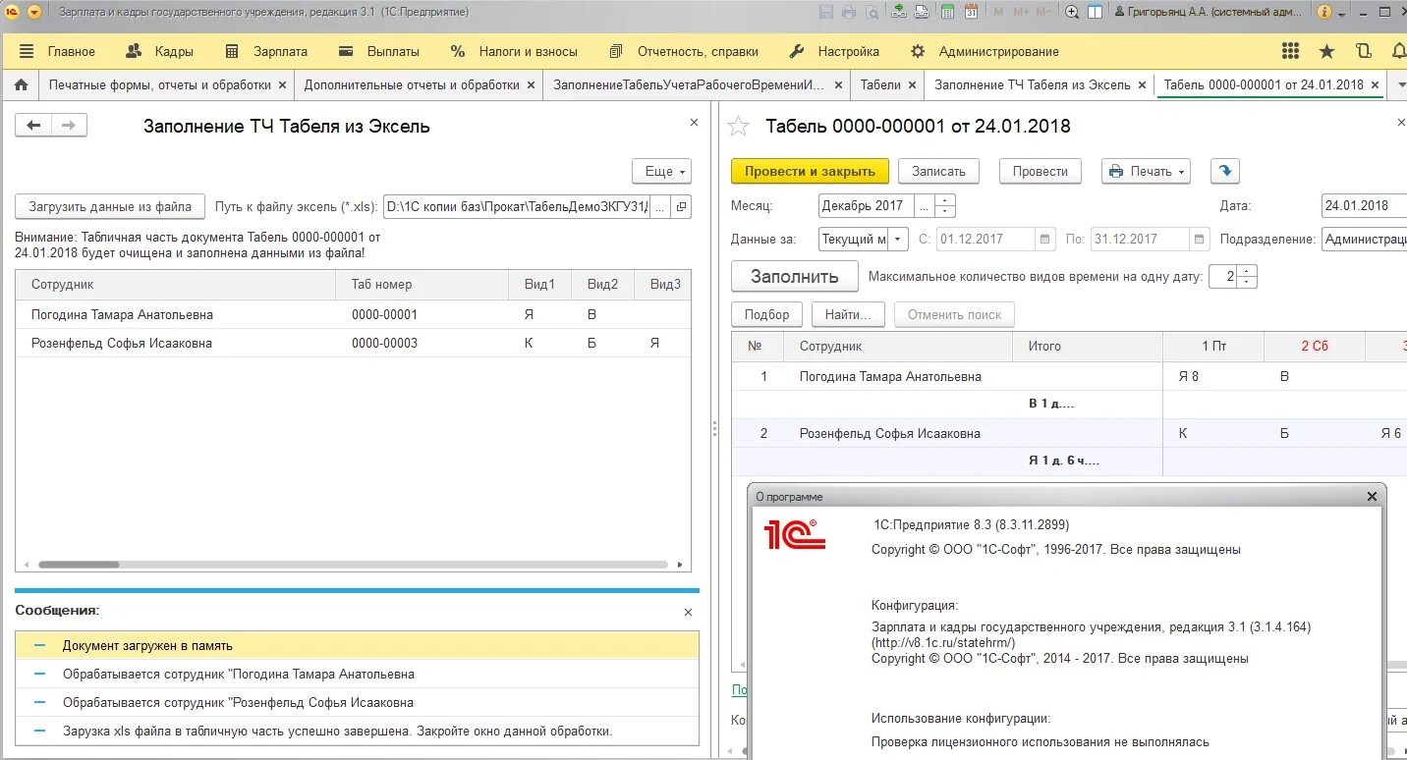The width and height of the screenshot is (1407, 760).
Task: Open Отчетность, справки section
Action: tap(684, 51)
